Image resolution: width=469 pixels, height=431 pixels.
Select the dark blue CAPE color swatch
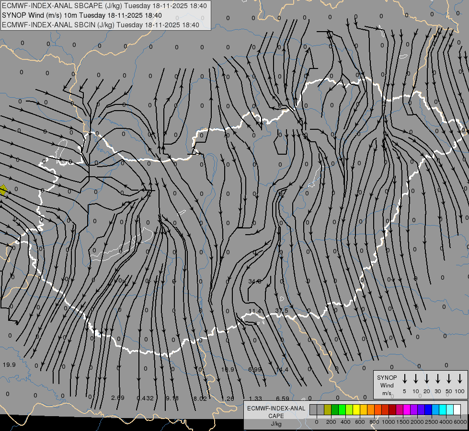pyautogui.click(x=428, y=410)
